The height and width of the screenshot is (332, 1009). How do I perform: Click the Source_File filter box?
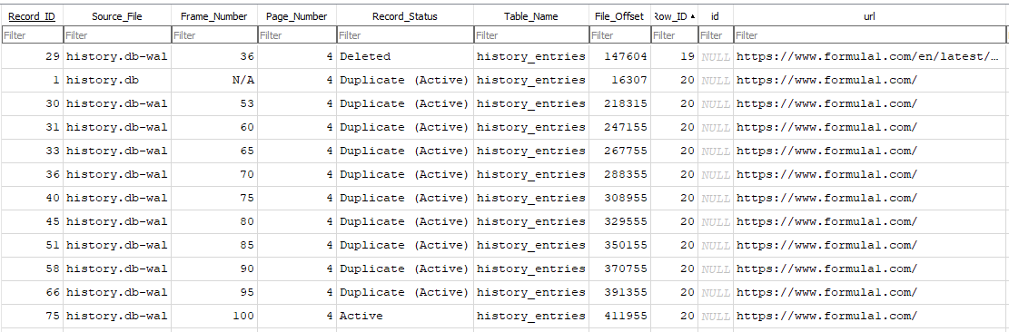[117, 35]
